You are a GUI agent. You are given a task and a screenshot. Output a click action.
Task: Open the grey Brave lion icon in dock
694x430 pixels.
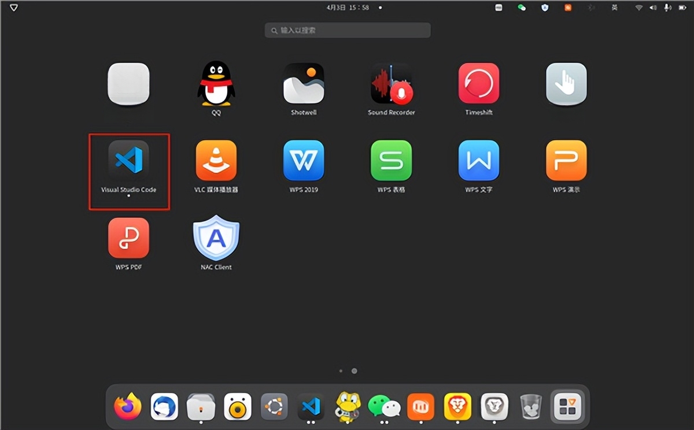click(x=494, y=407)
